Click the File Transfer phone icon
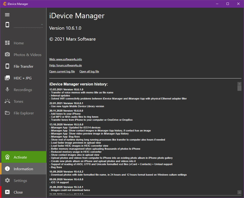The width and height of the screenshot is (244, 198). tap(7, 66)
